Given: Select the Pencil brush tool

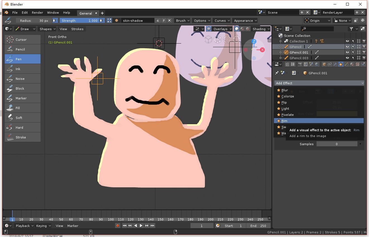Looking at the screenshot, I should 22,49.
